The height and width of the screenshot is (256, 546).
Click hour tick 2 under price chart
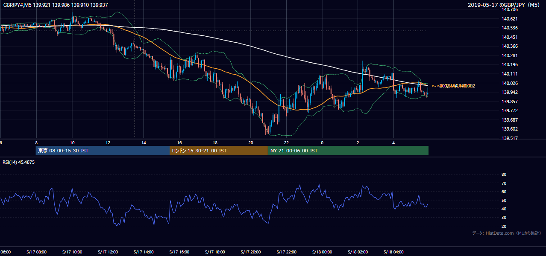click(358, 143)
